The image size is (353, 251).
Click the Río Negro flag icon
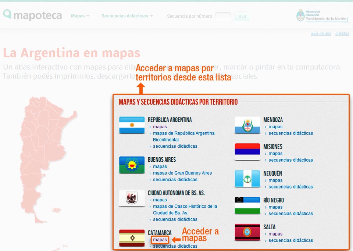pyautogui.click(x=247, y=205)
